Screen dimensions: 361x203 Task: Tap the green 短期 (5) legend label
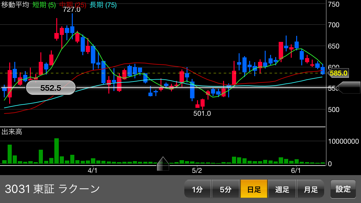point(44,5)
